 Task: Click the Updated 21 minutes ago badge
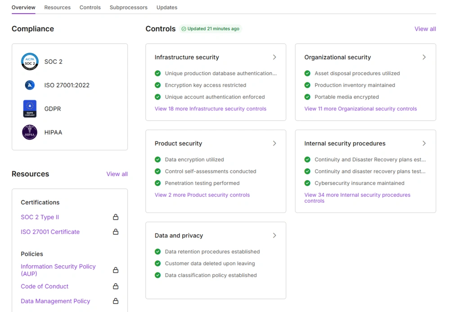210,28
